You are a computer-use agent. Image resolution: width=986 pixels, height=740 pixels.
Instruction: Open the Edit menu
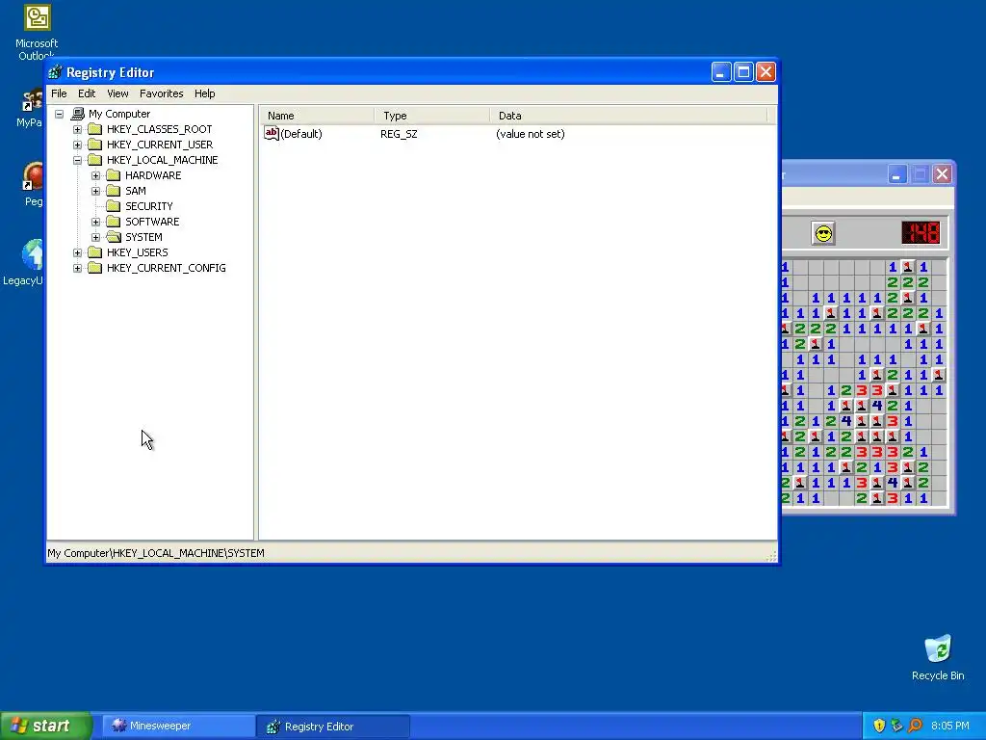coord(87,93)
